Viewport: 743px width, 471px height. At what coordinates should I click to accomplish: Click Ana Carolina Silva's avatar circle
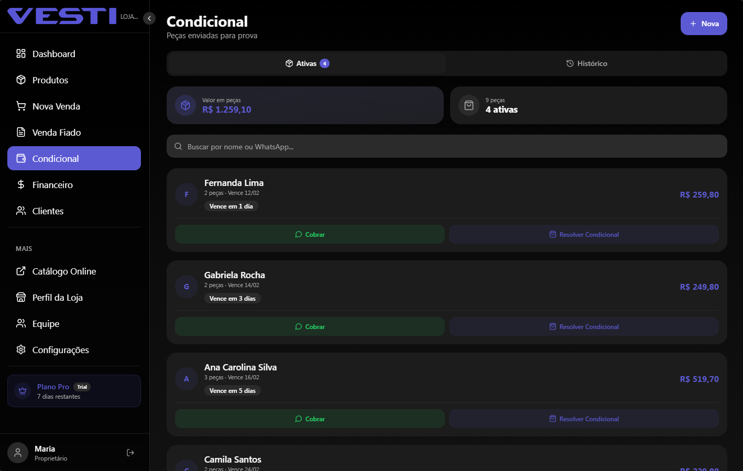point(186,378)
